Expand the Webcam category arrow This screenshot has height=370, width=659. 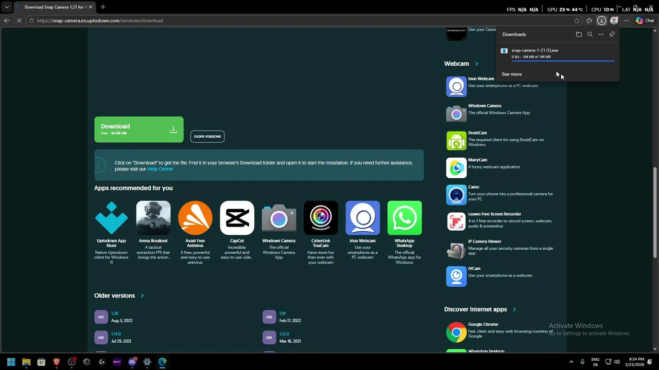(476, 64)
